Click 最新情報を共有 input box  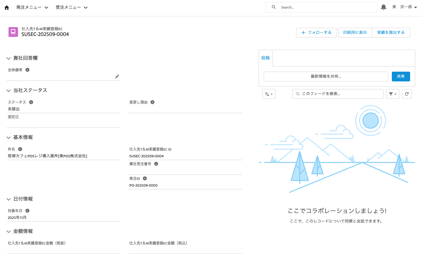326,77
